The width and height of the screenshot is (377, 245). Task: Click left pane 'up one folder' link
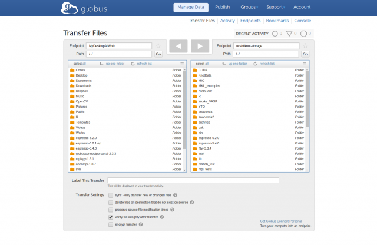point(115,64)
